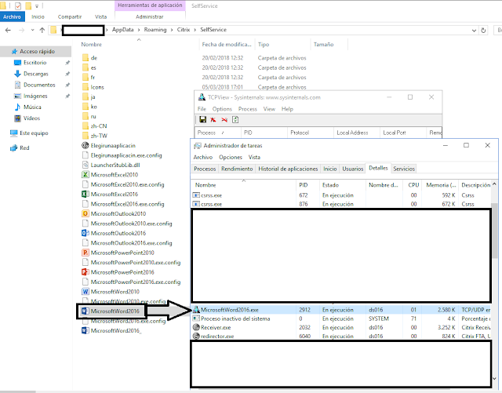The image size is (502, 393).
Task: Switch to Historial de aplicaciones tab
Action: coord(288,169)
